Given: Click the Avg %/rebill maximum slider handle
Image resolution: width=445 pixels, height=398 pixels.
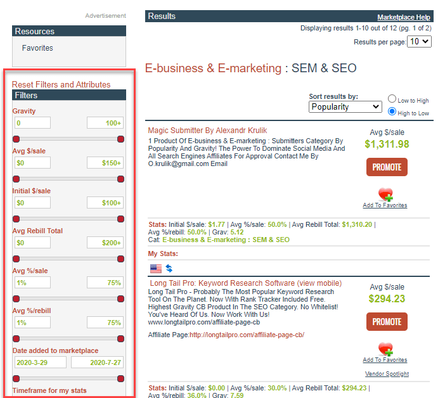Looking at the screenshot, I should click(x=121, y=338).
